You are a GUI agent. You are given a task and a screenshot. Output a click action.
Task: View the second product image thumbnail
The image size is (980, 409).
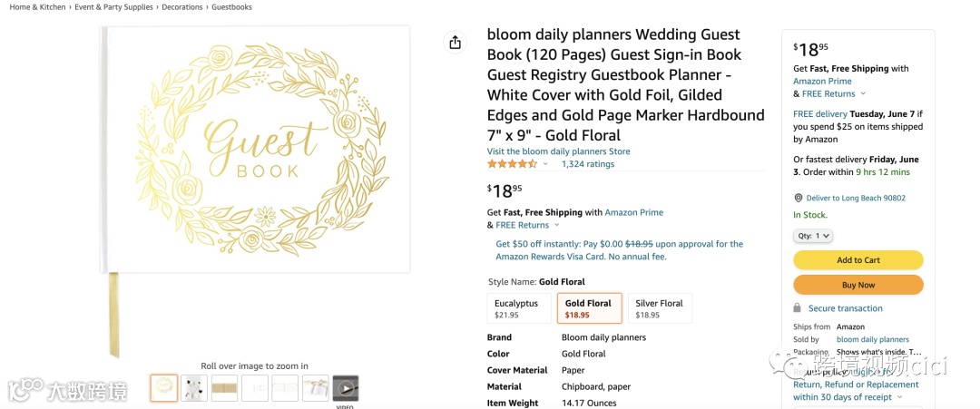(x=194, y=388)
